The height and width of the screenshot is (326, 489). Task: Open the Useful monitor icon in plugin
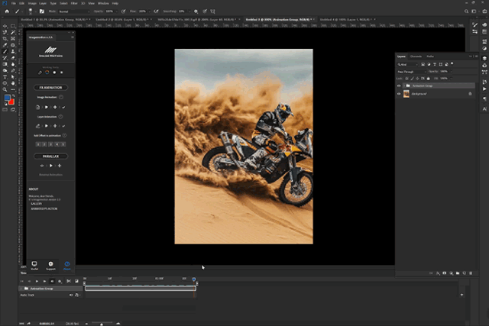(34, 263)
